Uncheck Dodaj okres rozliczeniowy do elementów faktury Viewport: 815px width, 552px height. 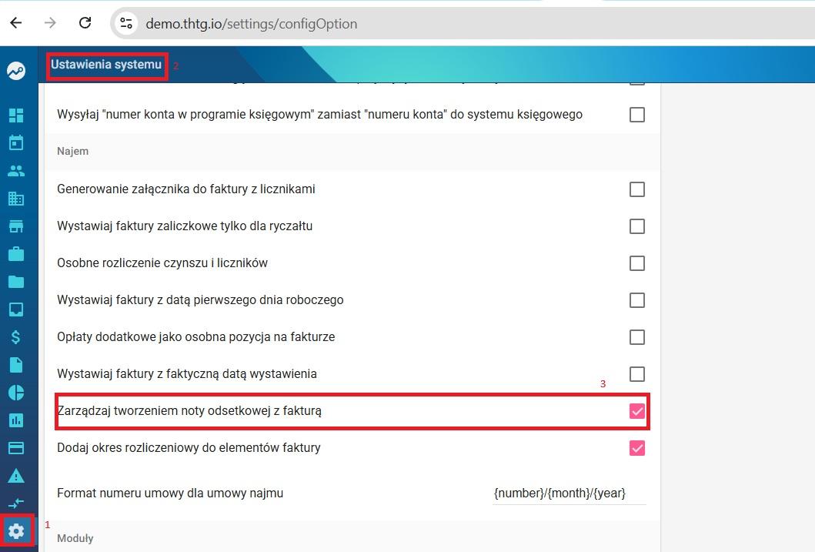(x=636, y=448)
